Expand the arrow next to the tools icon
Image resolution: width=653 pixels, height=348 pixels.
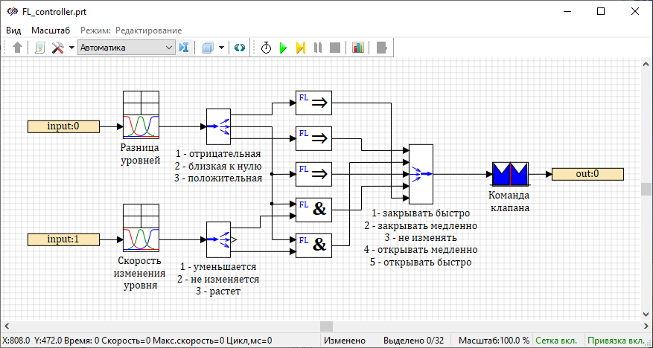pyautogui.click(x=71, y=48)
